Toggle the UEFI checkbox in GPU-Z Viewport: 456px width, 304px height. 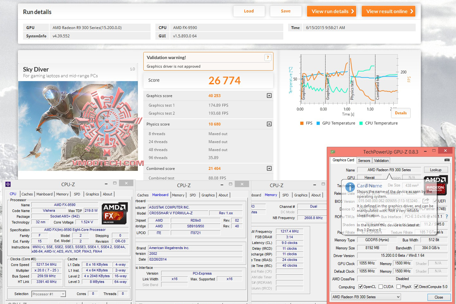435,201
